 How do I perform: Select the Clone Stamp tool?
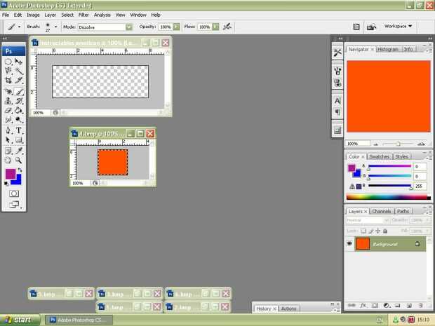8,101
